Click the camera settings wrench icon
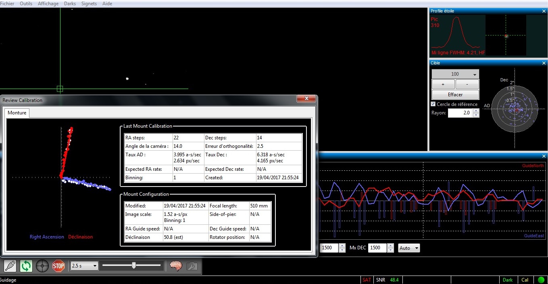The image size is (548, 284). [192, 266]
